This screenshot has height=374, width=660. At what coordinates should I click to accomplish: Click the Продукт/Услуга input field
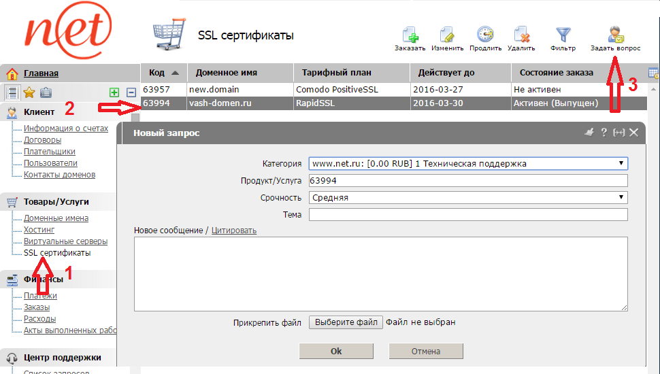(x=468, y=180)
